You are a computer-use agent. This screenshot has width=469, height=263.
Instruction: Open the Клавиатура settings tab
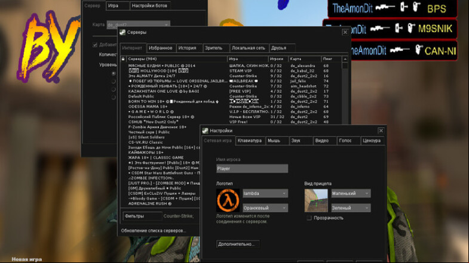tap(250, 140)
